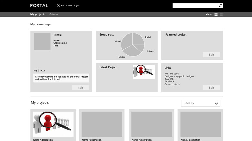Open Latest Project thumbnail image
Viewport: 252px width, 141px height.
[144, 71]
